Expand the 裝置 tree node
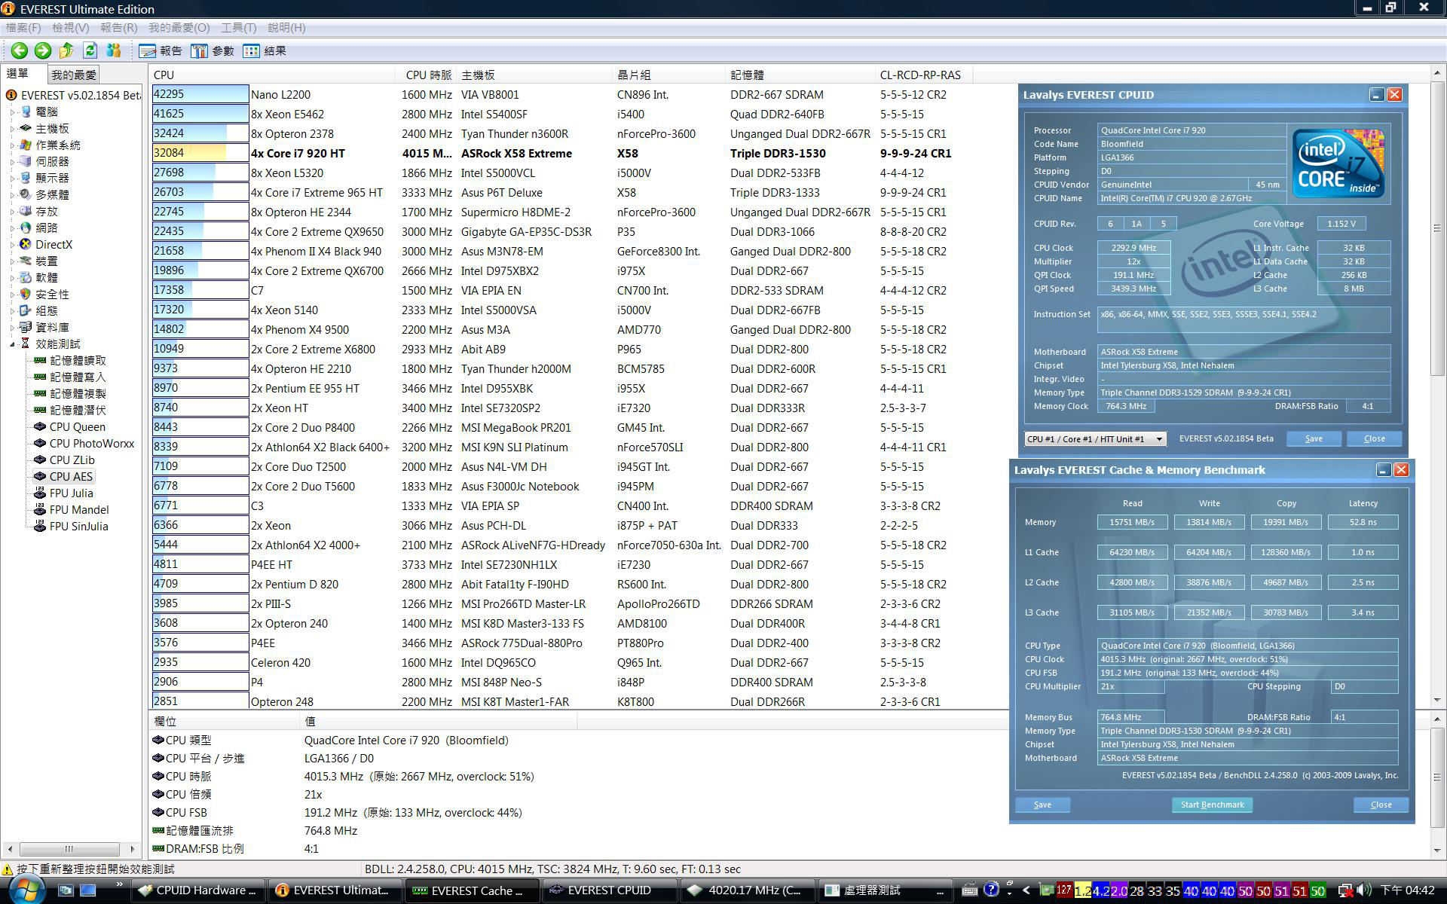This screenshot has height=904, width=1447. pyautogui.click(x=12, y=261)
